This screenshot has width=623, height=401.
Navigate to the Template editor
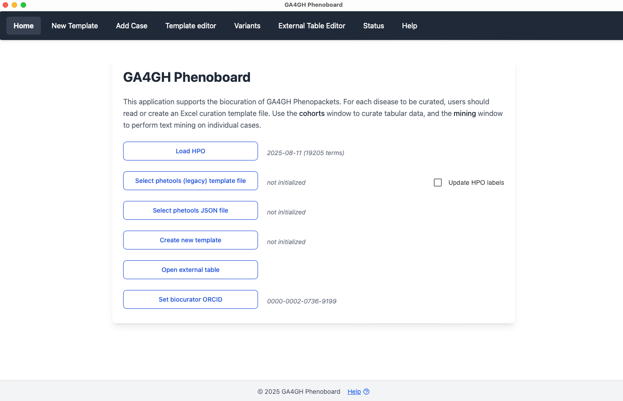pyautogui.click(x=191, y=26)
